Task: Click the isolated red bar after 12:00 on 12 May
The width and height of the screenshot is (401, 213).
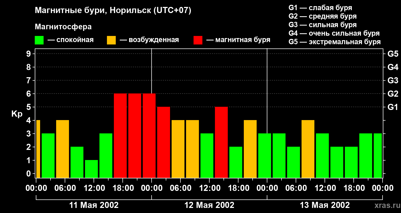Action: 221,142
